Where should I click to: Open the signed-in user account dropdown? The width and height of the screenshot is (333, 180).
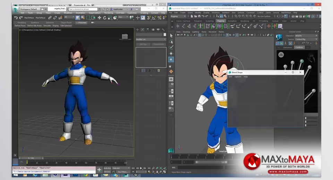click(119, 9)
